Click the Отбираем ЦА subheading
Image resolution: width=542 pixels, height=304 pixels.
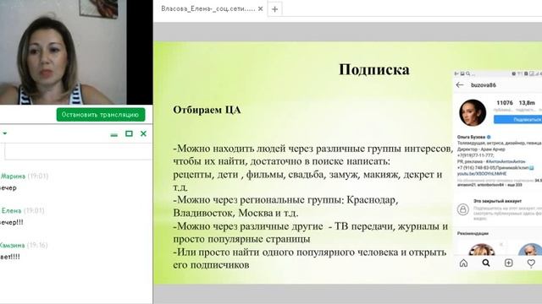pyautogui.click(x=207, y=110)
